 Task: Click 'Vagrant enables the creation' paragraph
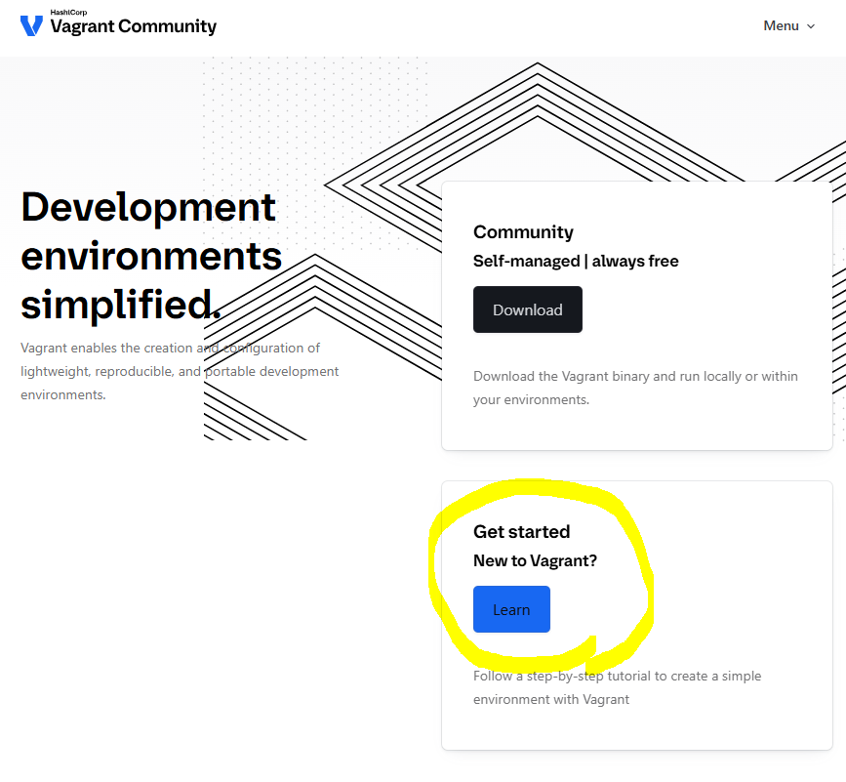coord(180,371)
